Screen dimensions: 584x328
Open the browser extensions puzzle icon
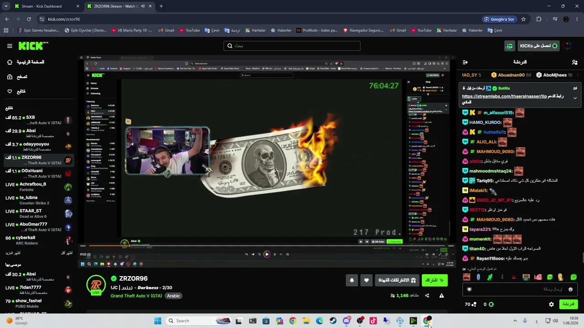[539, 19]
